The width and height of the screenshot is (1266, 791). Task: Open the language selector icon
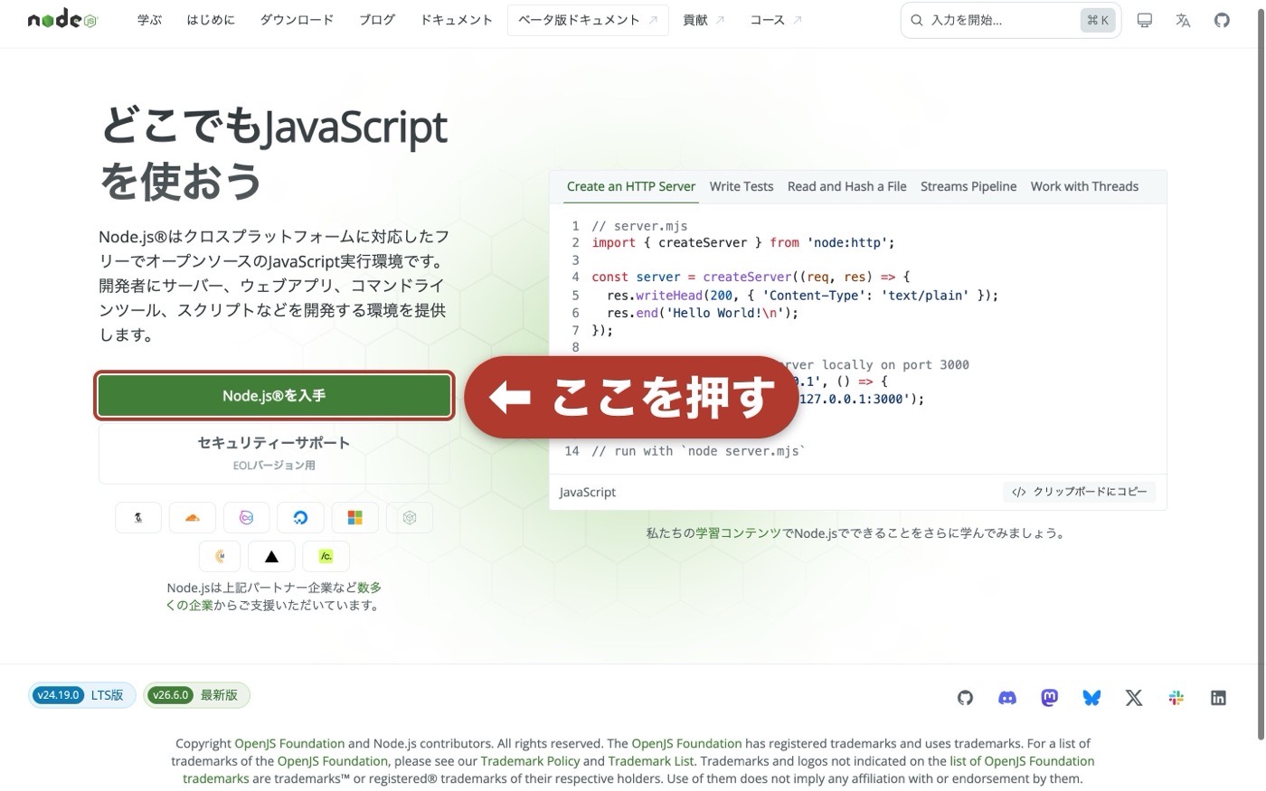point(1183,20)
